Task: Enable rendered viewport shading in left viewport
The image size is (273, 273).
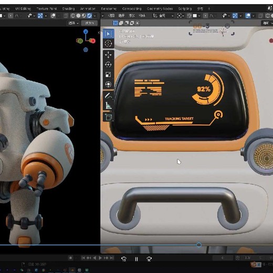Action: 89,16
